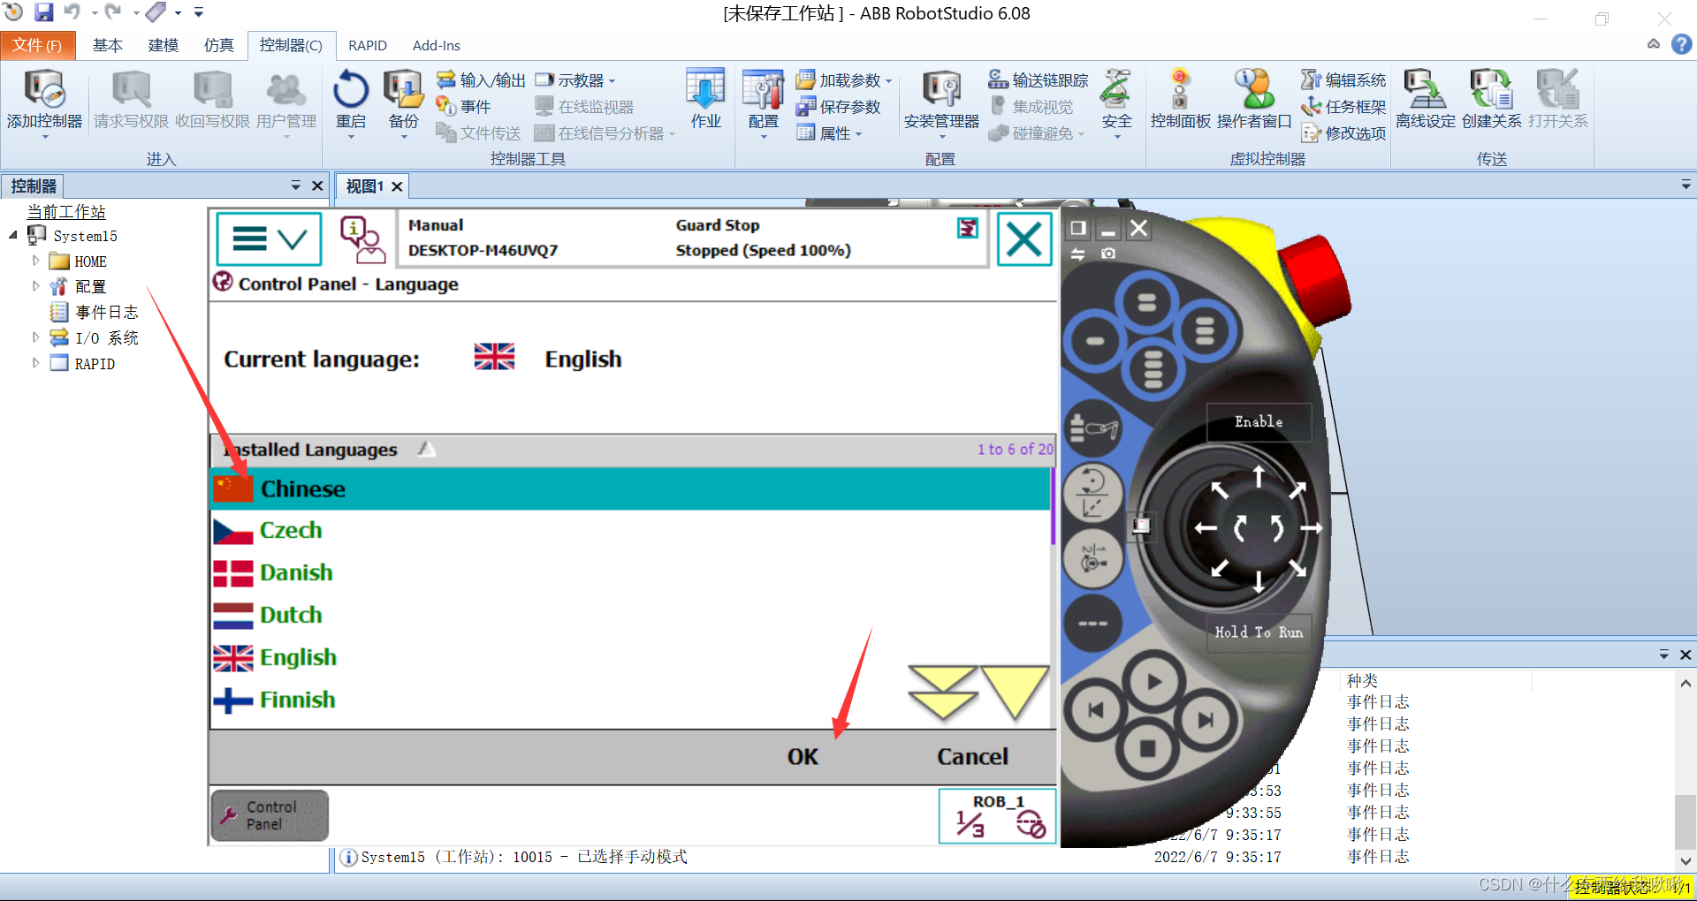
Task: Open the Input/Output (输入/输出) tool
Action: click(x=481, y=80)
